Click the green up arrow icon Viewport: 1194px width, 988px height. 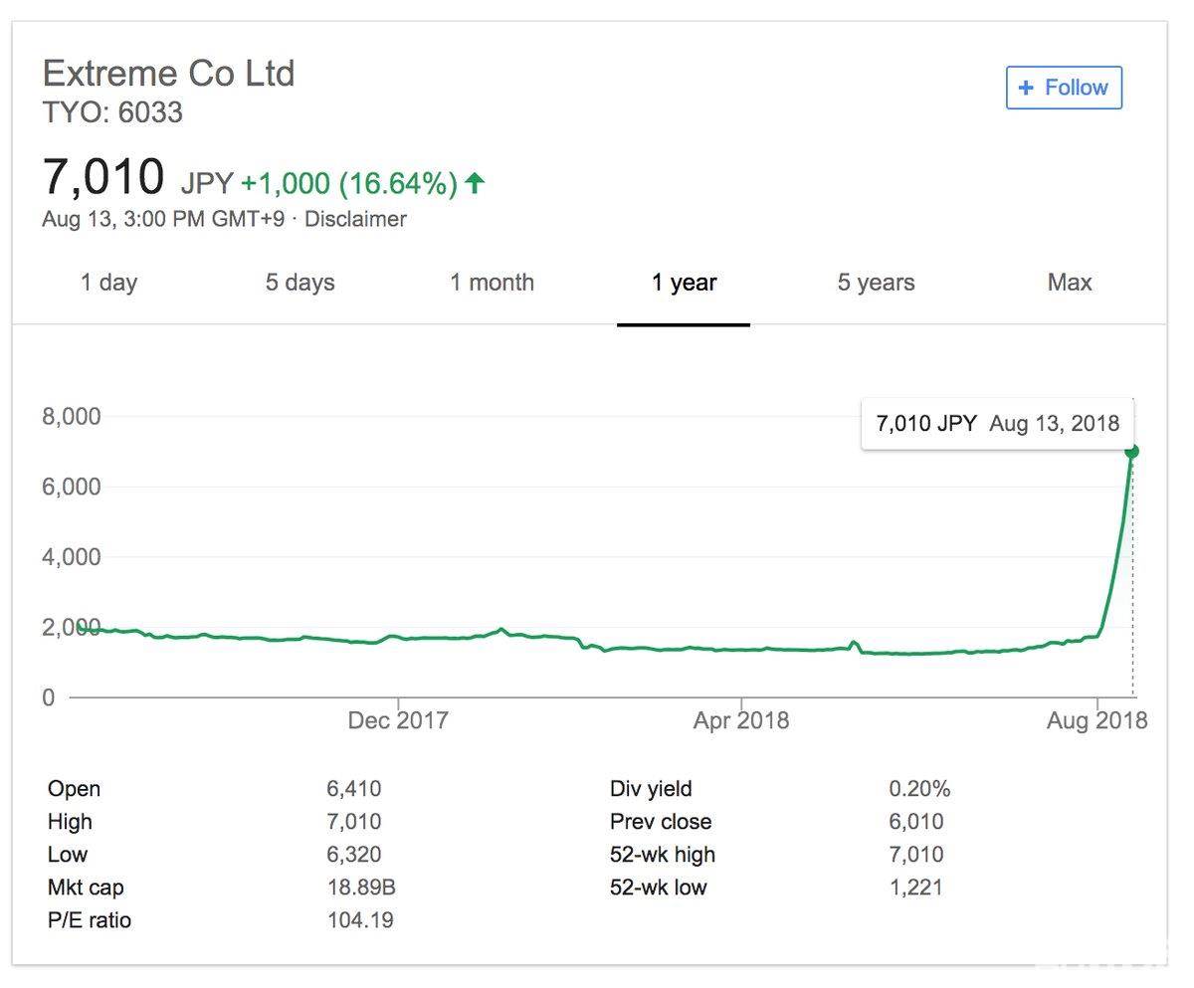476,183
